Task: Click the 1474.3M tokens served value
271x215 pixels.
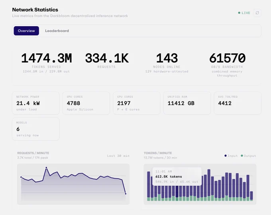Action: (x=46, y=58)
